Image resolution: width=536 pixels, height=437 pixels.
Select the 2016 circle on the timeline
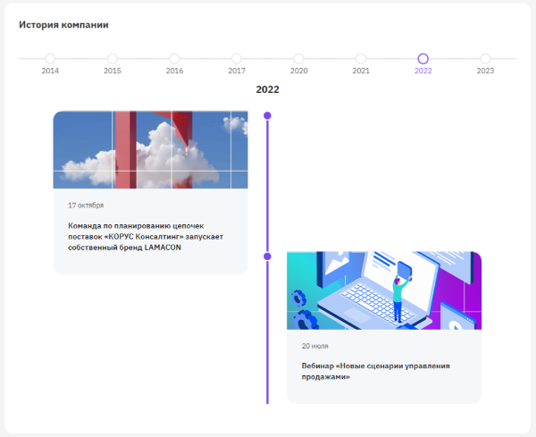(174, 59)
